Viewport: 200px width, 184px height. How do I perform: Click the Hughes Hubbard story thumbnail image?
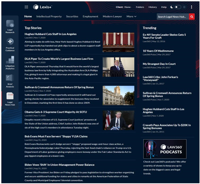118,42
